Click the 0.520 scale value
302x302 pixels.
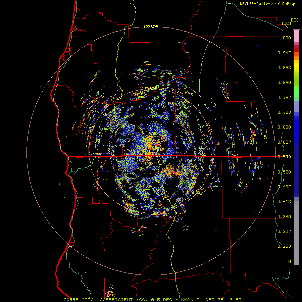click(x=284, y=172)
